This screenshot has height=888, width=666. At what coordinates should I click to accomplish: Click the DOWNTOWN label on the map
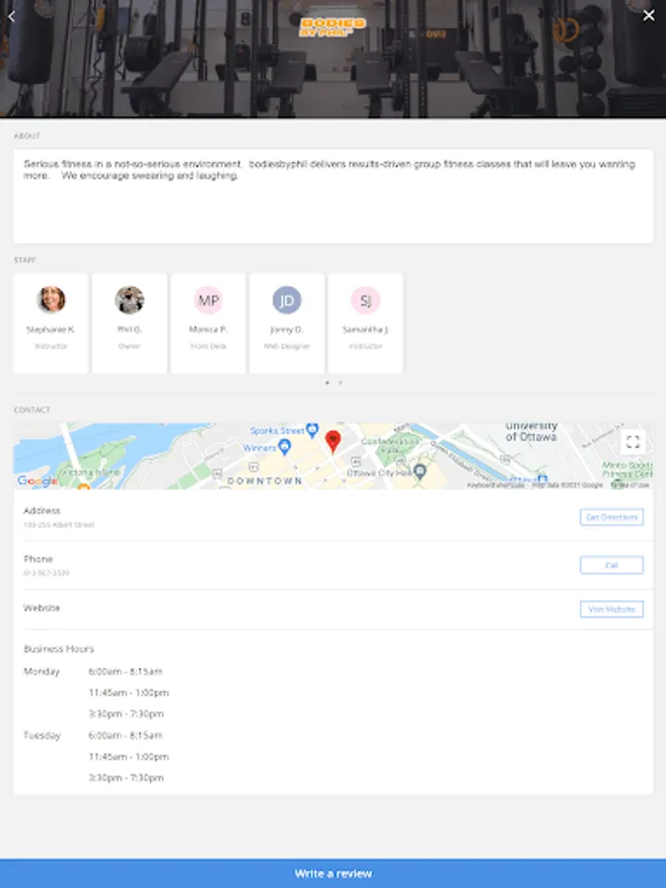tap(264, 481)
